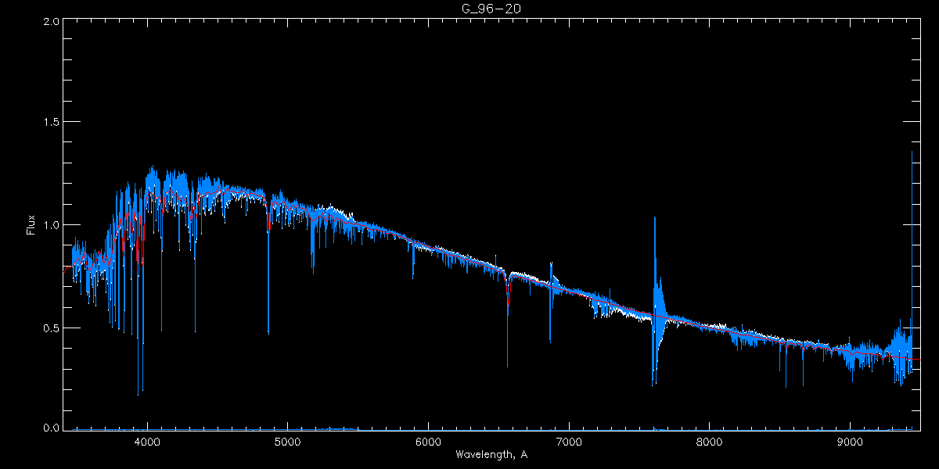Select the 4000 wavelength tick label
939x469 pixels.
pos(147,442)
